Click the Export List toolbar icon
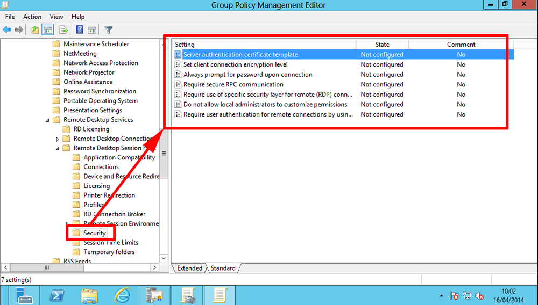Screen dimensions: 538x305 (x=63, y=30)
